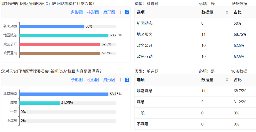Click the blue 新闻动态 bar
Screen dimensions: 256x132
[x=52, y=27]
